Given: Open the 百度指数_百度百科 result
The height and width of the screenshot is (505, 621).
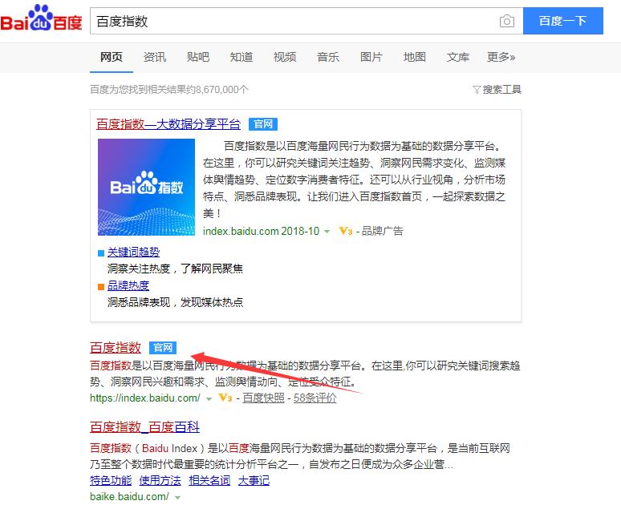Looking at the screenshot, I should point(144,427).
